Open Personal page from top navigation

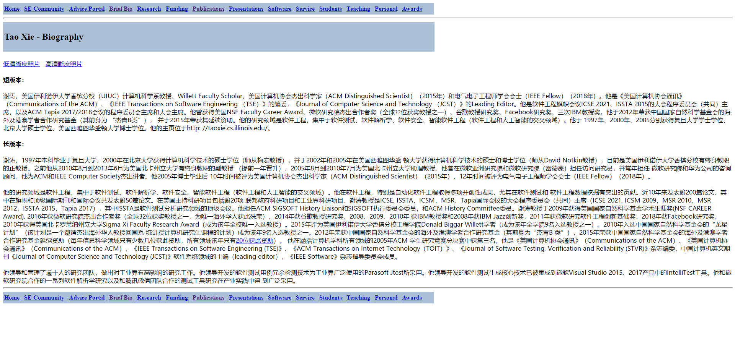pyautogui.click(x=386, y=9)
